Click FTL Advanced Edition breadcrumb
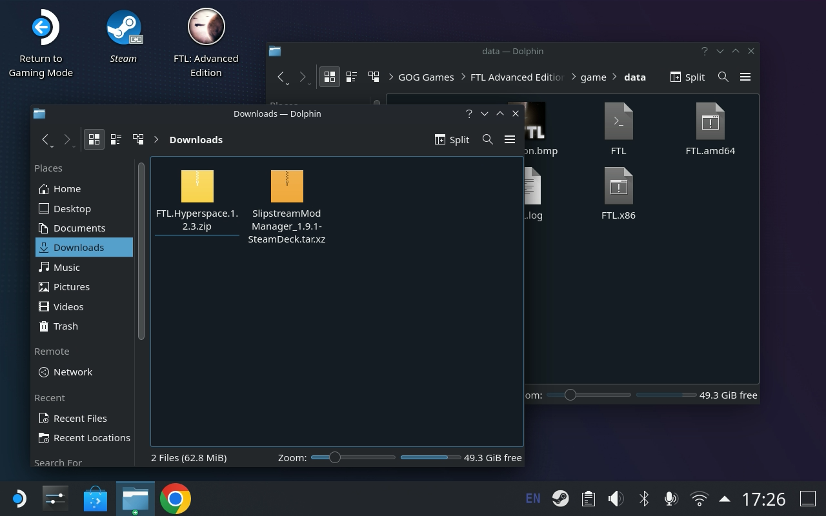826x516 pixels. pos(518,77)
